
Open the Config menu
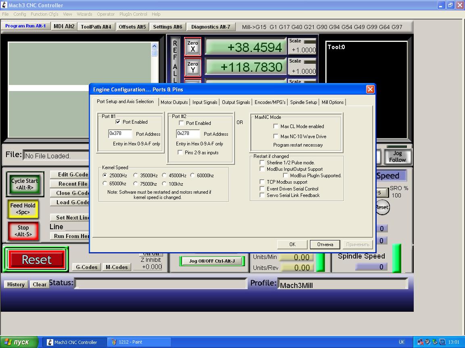(x=19, y=14)
